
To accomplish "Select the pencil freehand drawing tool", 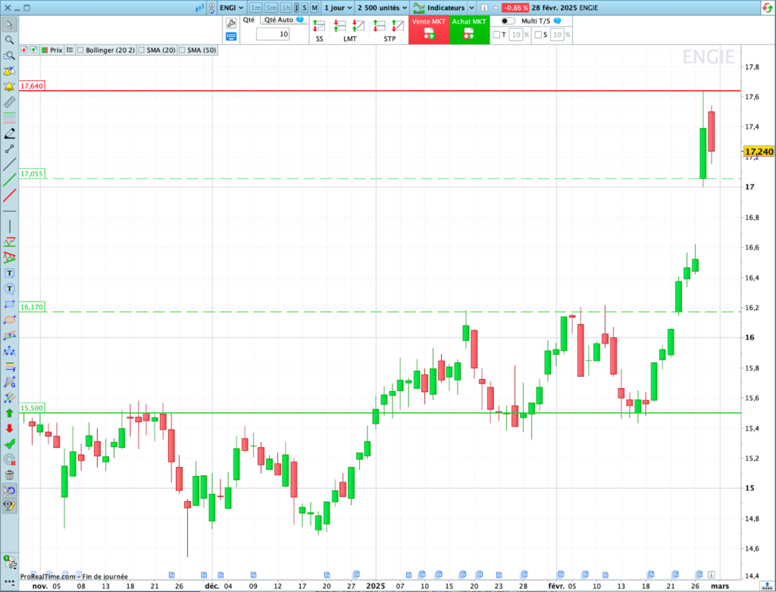I will (x=9, y=133).
